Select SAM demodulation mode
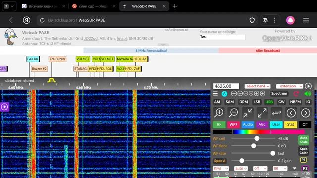Image resolution: width=317 pixels, height=178 pixels. pos(230,102)
